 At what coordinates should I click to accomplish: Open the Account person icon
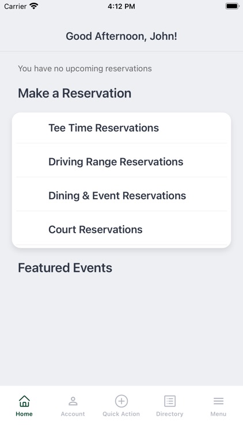pos(73,401)
